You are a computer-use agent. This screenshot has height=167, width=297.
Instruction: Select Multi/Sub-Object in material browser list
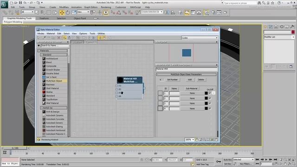tap(55, 81)
